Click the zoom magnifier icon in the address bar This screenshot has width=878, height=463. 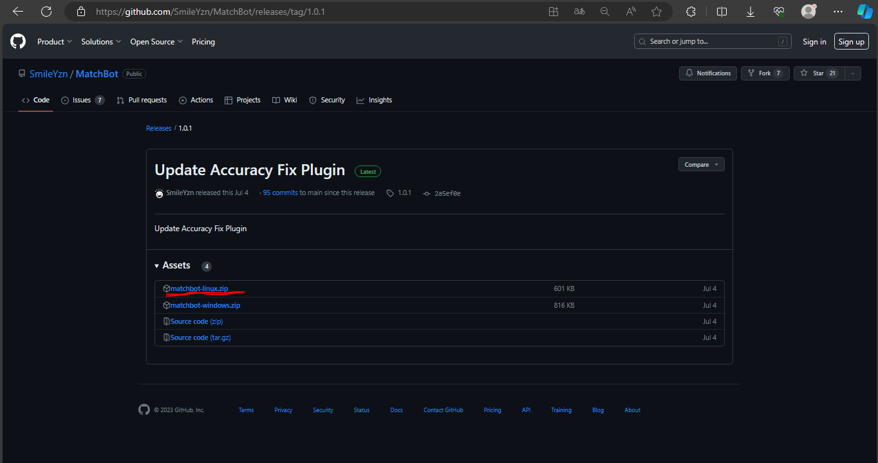tap(605, 12)
